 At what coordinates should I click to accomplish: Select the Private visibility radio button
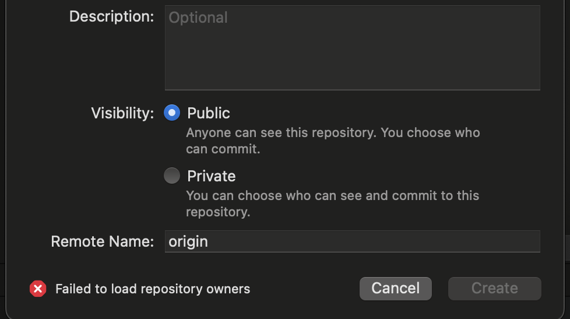pyautogui.click(x=172, y=176)
